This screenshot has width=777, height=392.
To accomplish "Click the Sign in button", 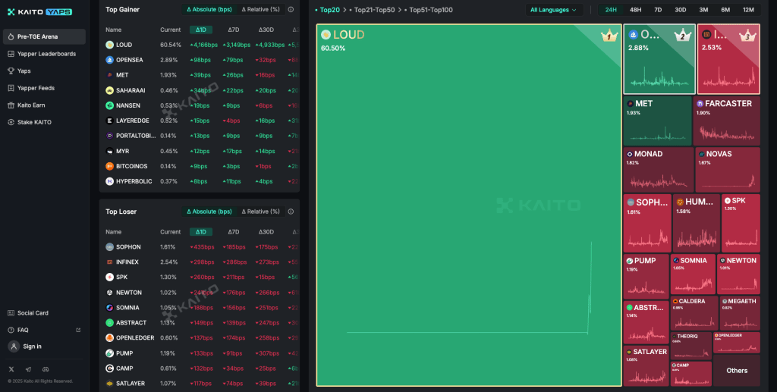I will coord(32,347).
